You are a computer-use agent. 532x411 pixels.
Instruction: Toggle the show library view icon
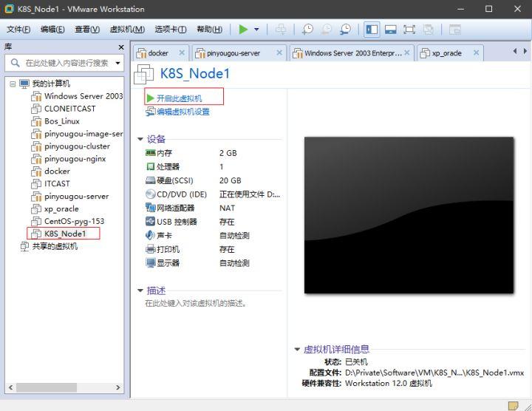pos(372,30)
